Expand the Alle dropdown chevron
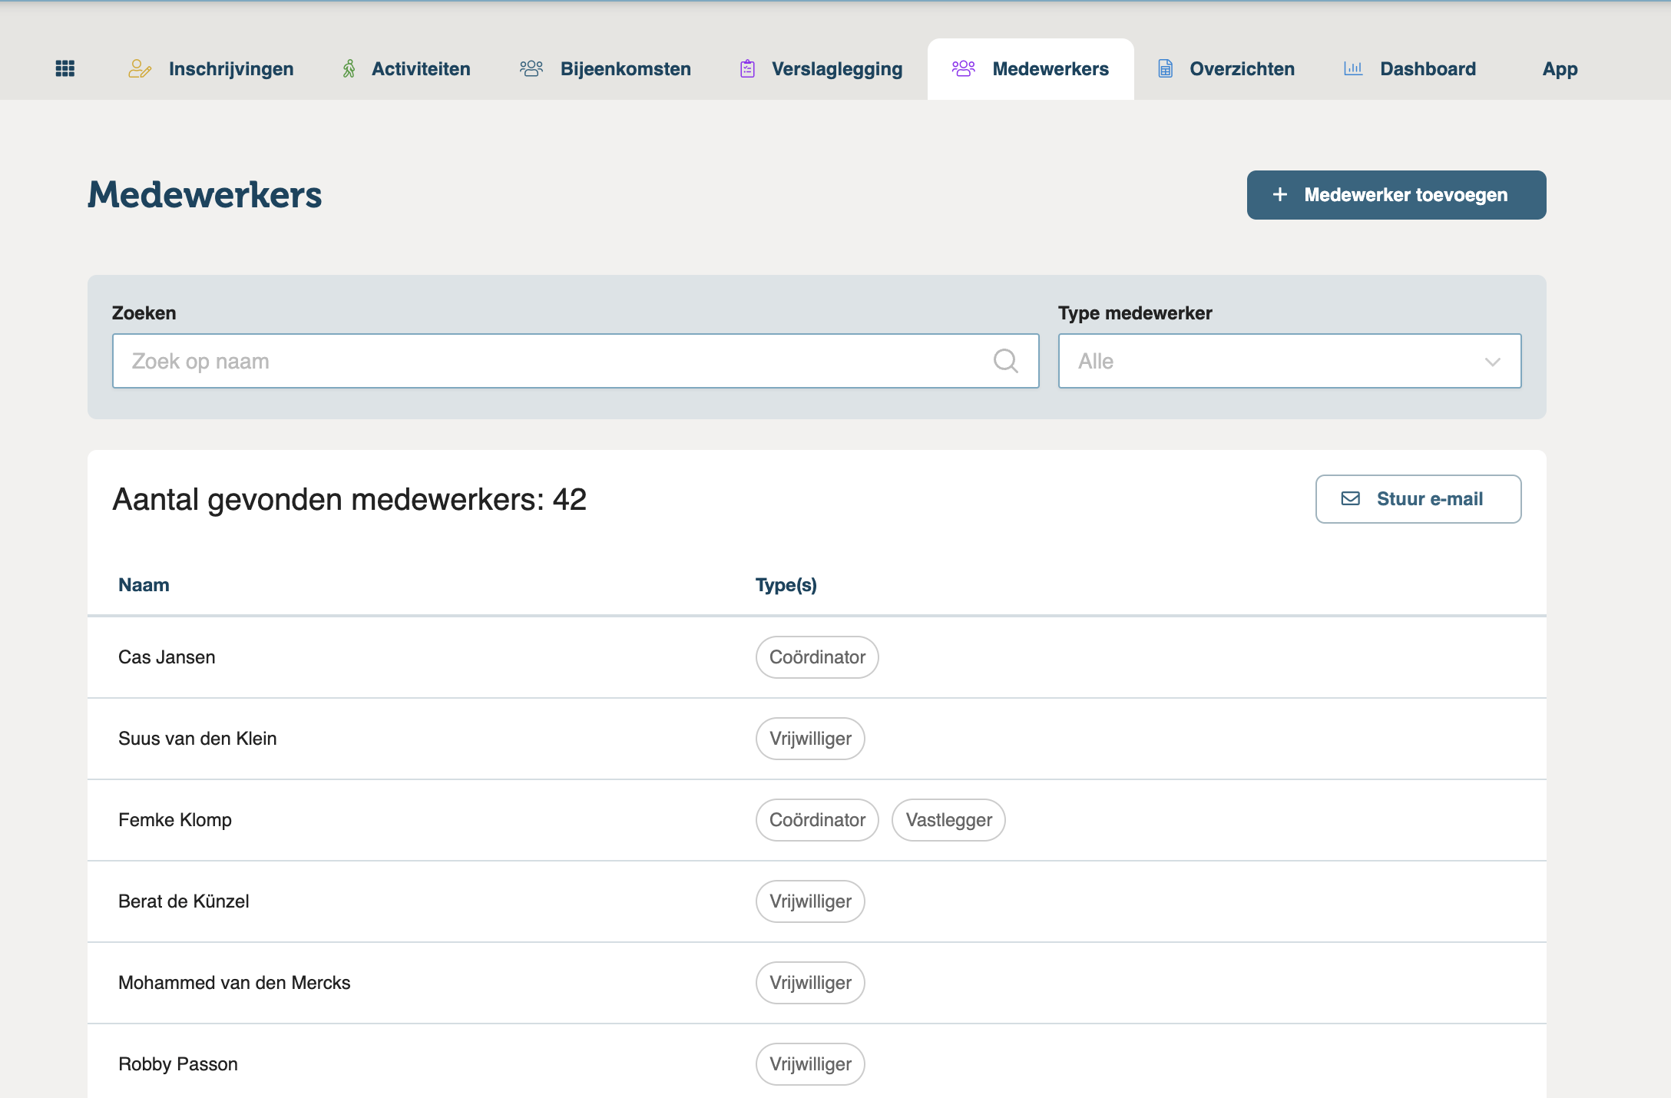The width and height of the screenshot is (1671, 1098). click(1492, 362)
